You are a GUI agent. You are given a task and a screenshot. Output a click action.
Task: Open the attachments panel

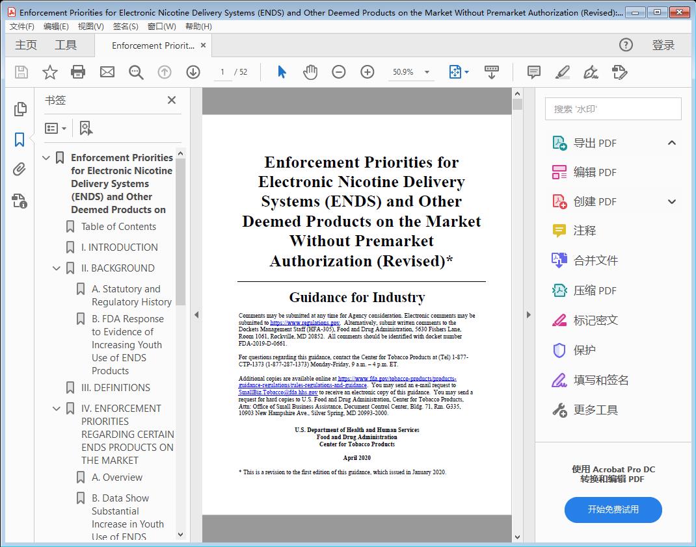click(x=20, y=169)
